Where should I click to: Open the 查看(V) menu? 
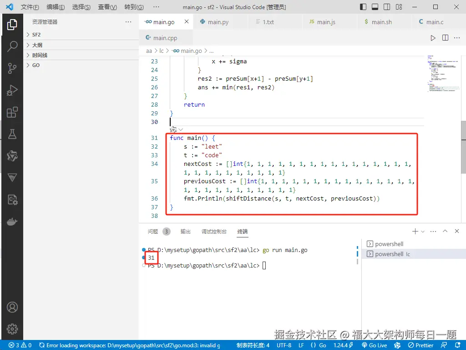pyautogui.click(x=107, y=7)
